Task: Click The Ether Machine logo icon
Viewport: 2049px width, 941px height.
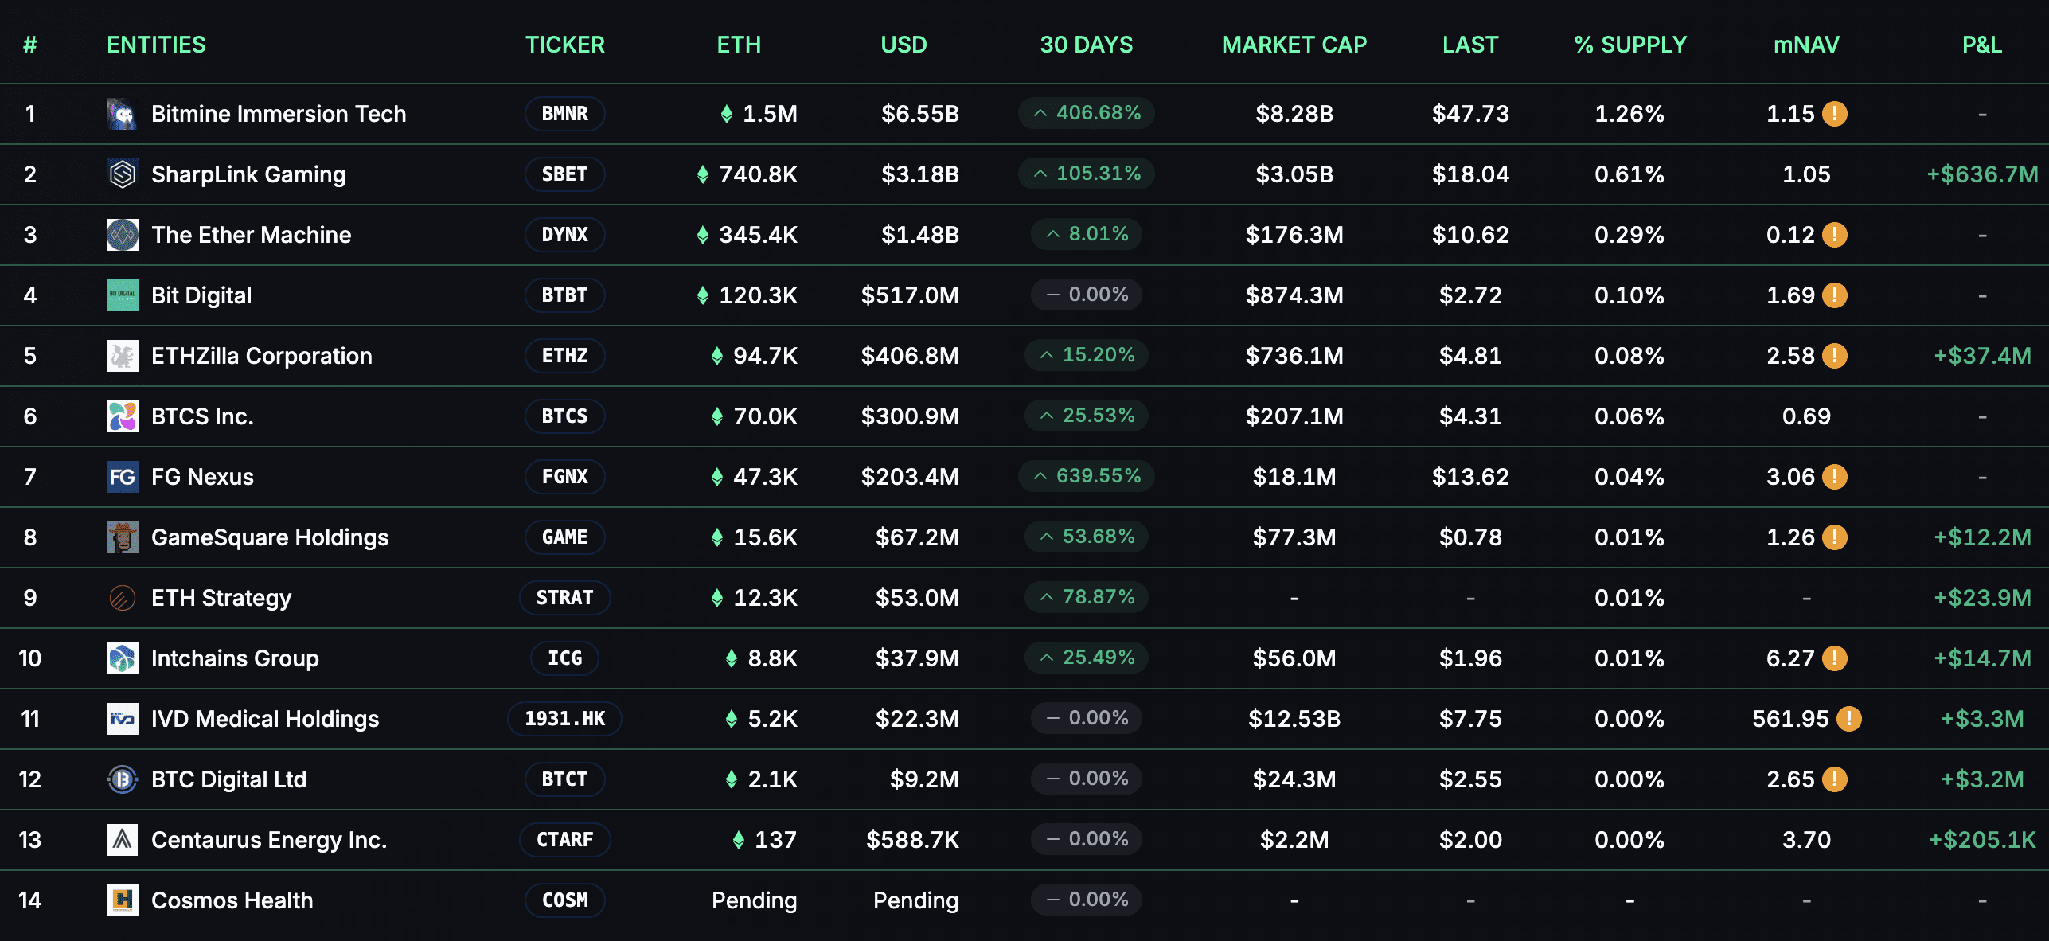Action: pos(123,235)
